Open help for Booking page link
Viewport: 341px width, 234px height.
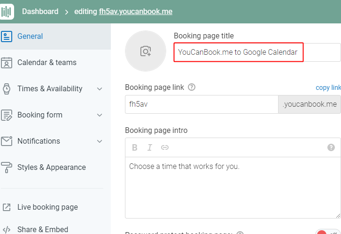point(192,87)
